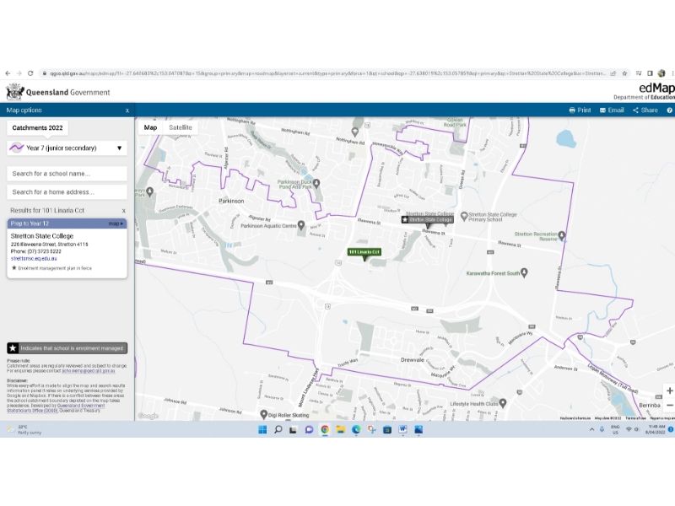675x506 pixels.
Task: Click the Search for a school name field
Action: pyautogui.click(x=67, y=174)
